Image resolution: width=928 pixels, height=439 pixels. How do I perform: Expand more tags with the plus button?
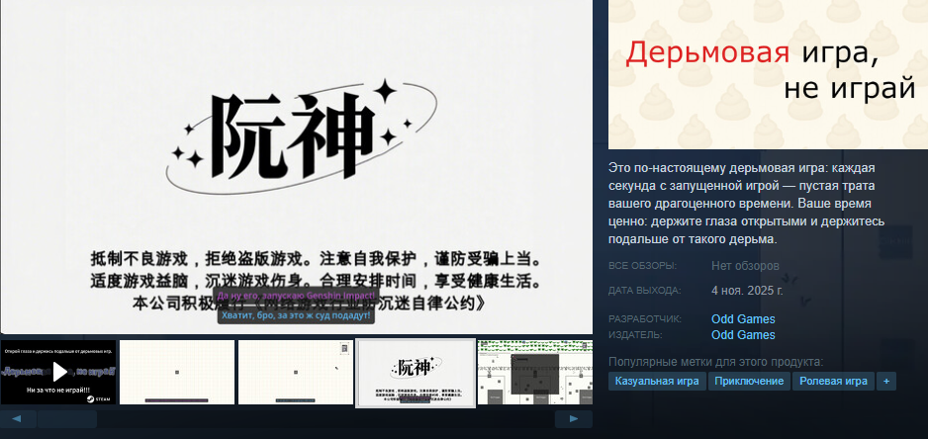pyautogui.click(x=885, y=381)
